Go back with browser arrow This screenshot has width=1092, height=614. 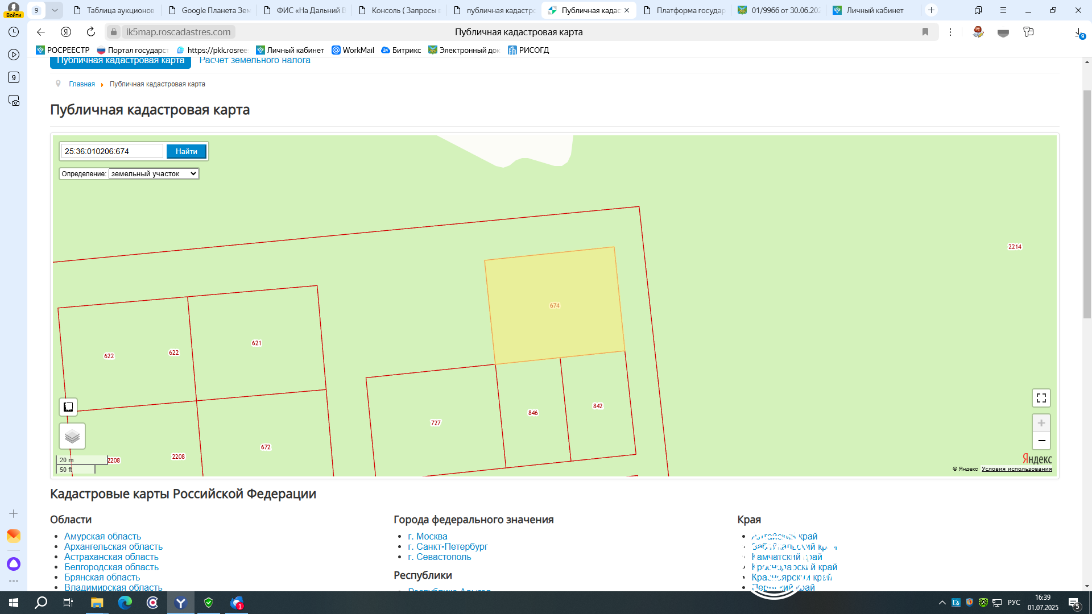click(41, 32)
